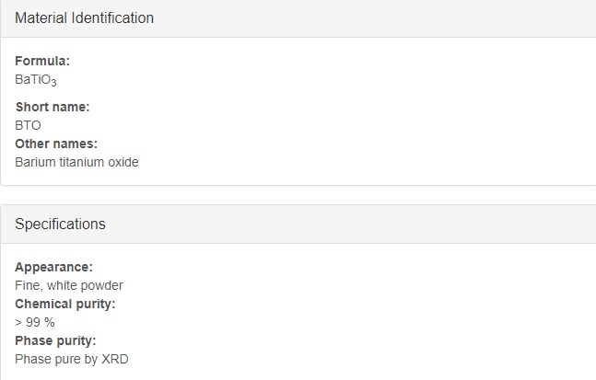This screenshot has height=380, width=596.
Task: Click the word powder in appearance
Action: pos(102,285)
